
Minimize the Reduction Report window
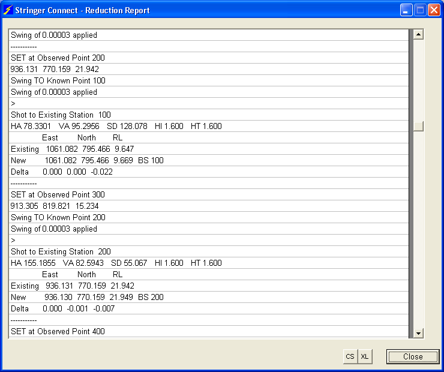tap(406, 10)
